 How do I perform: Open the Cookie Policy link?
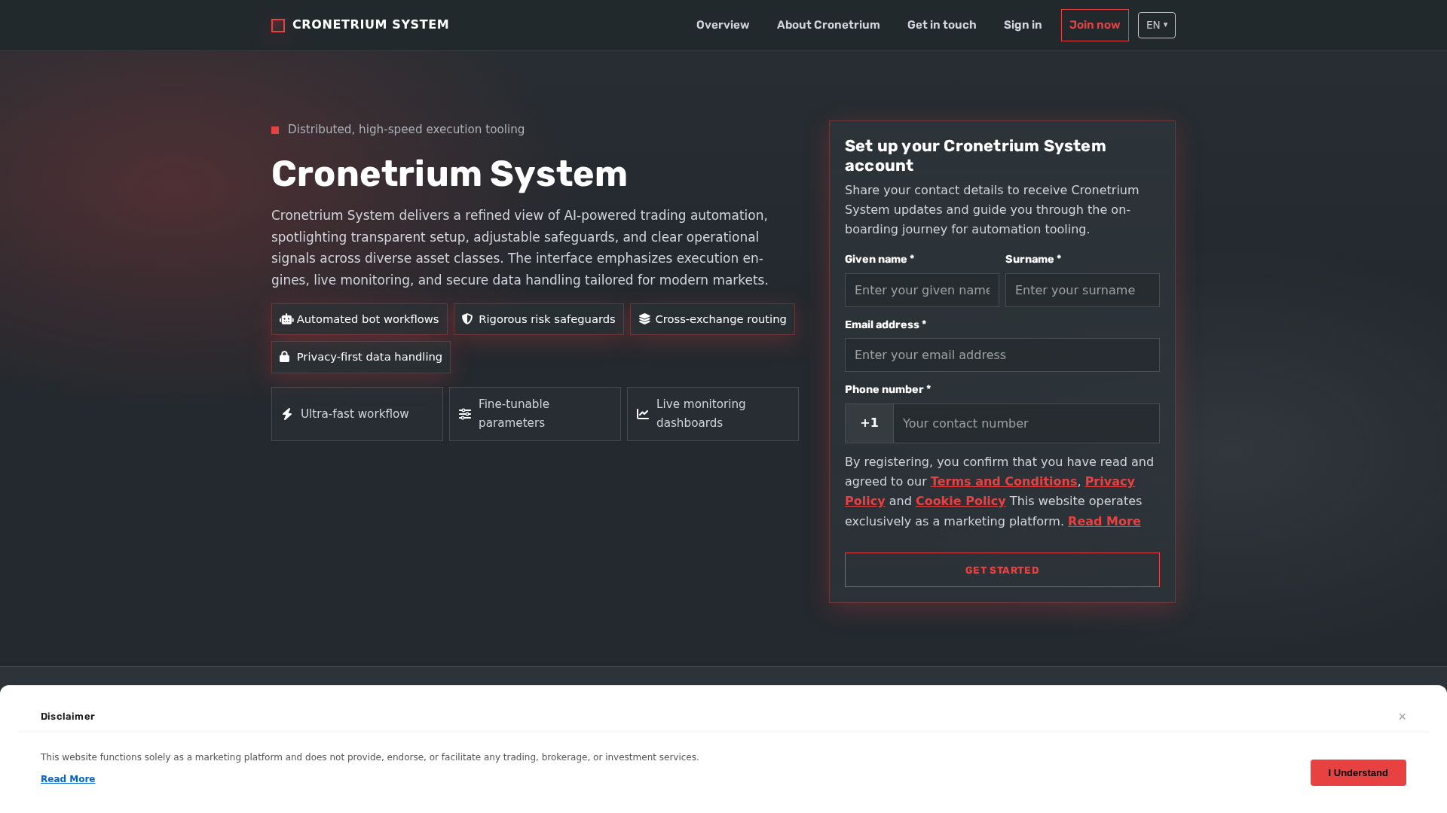[x=961, y=501]
